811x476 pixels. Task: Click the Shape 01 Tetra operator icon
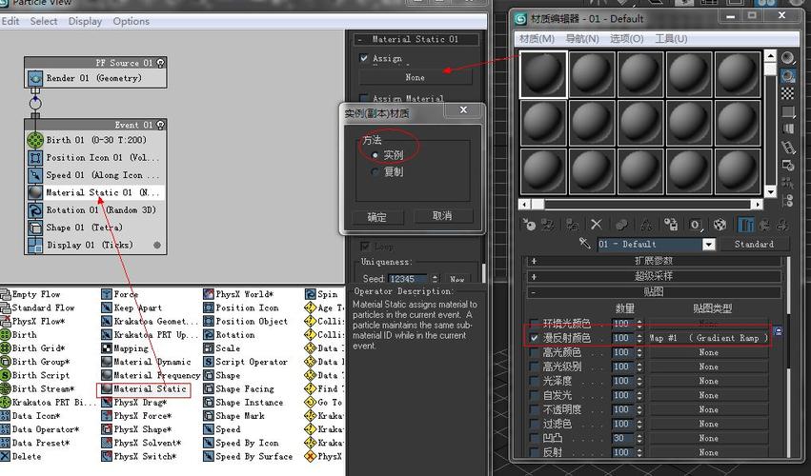pyautogui.click(x=35, y=228)
